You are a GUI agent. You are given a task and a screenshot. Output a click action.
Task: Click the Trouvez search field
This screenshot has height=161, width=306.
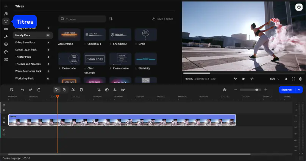(82, 19)
